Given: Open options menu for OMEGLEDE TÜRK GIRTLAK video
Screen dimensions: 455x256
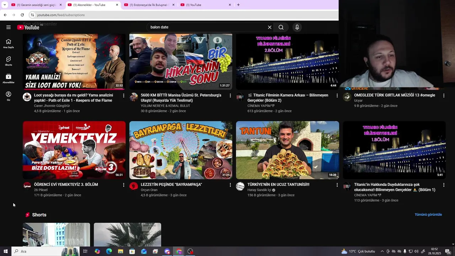Looking at the screenshot, I should [444, 96].
